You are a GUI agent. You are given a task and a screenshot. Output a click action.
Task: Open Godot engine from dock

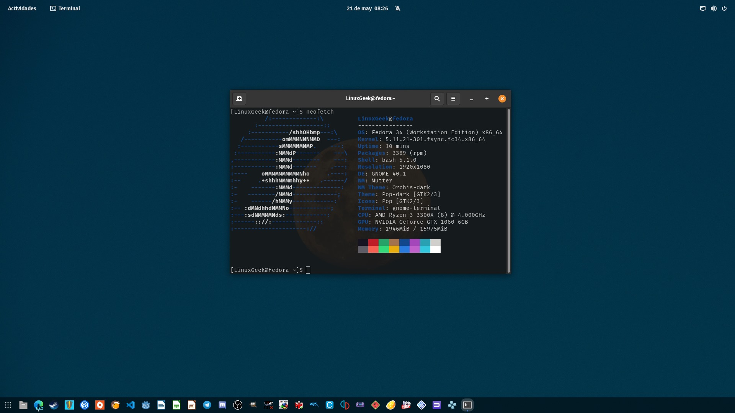pos(146,405)
